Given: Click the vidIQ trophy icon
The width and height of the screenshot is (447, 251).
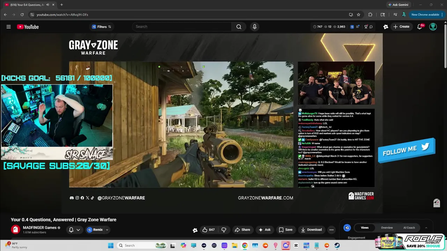Looking at the screenshot, I should click(x=366, y=27).
